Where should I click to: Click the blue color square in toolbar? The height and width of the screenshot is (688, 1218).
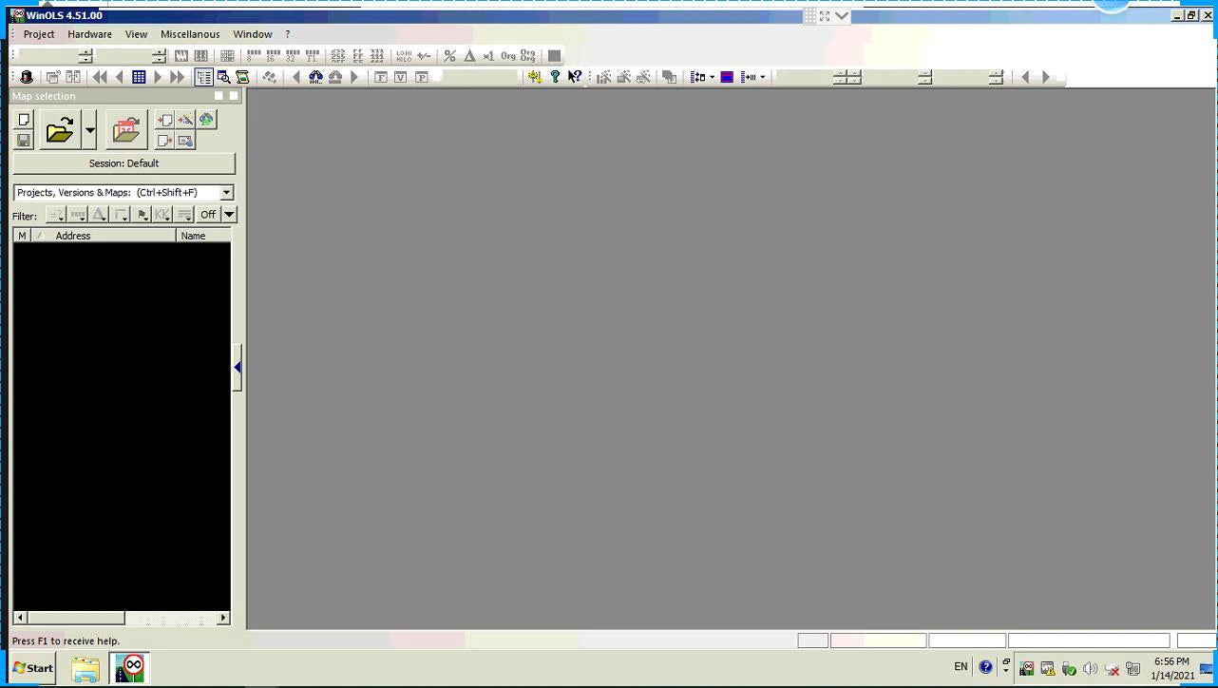pyautogui.click(x=727, y=77)
